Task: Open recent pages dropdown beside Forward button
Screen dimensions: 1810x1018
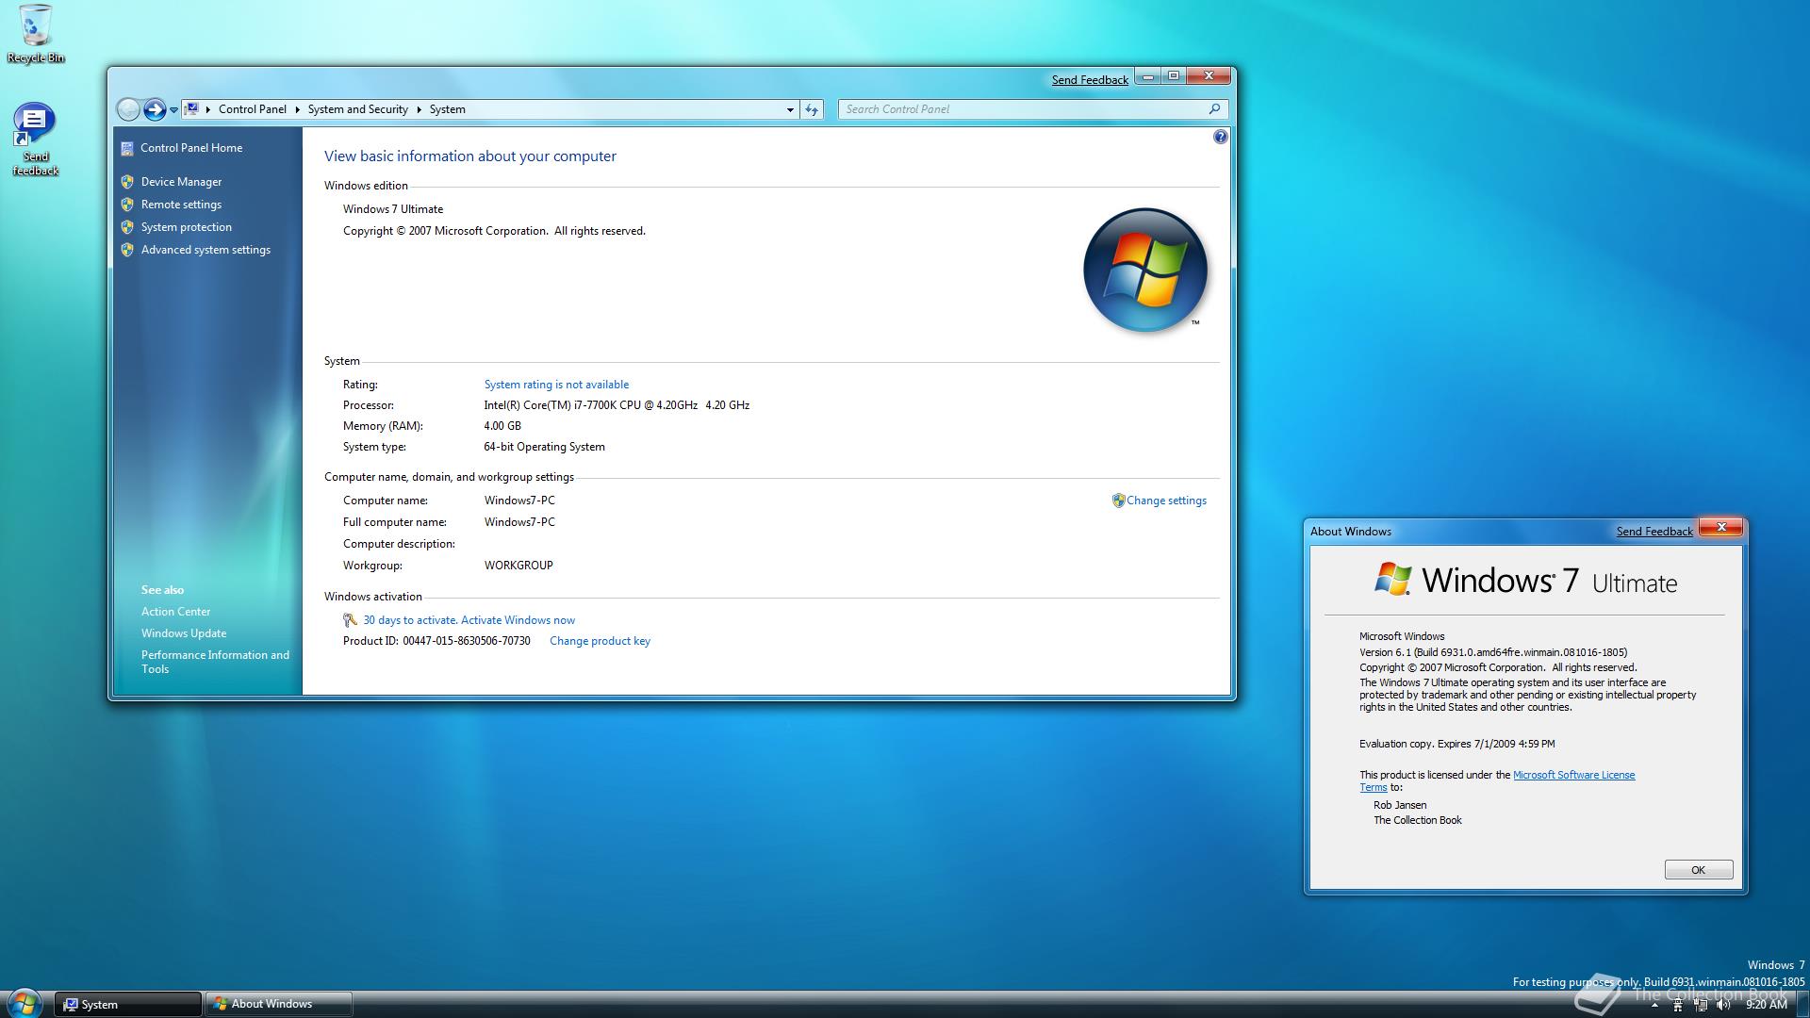Action: pyautogui.click(x=173, y=110)
